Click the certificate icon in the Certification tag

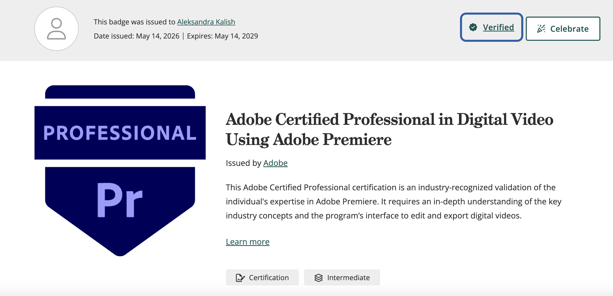click(240, 278)
